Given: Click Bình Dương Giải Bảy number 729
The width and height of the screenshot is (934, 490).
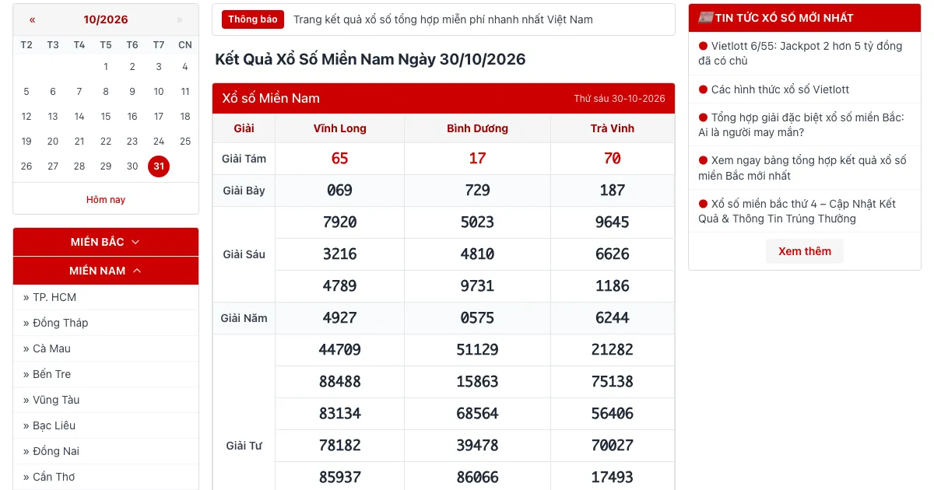Looking at the screenshot, I should (477, 191).
